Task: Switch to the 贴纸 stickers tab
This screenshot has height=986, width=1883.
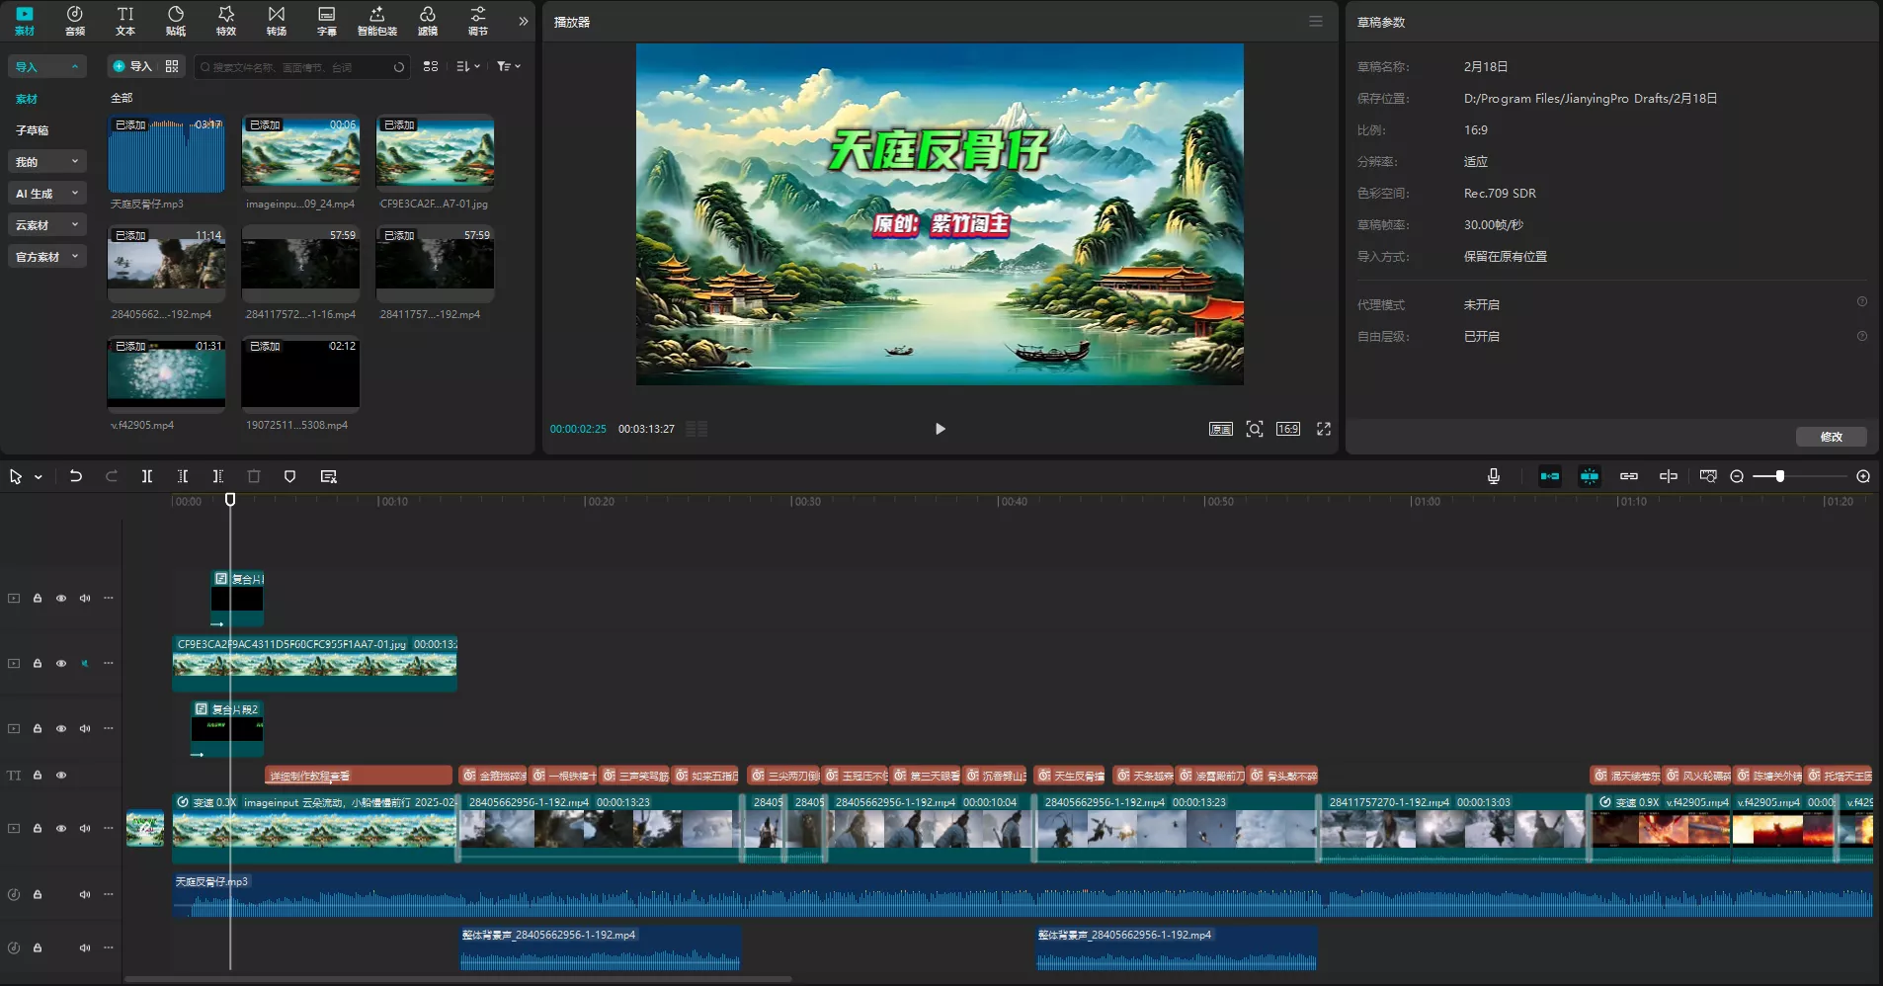Action: [176, 20]
